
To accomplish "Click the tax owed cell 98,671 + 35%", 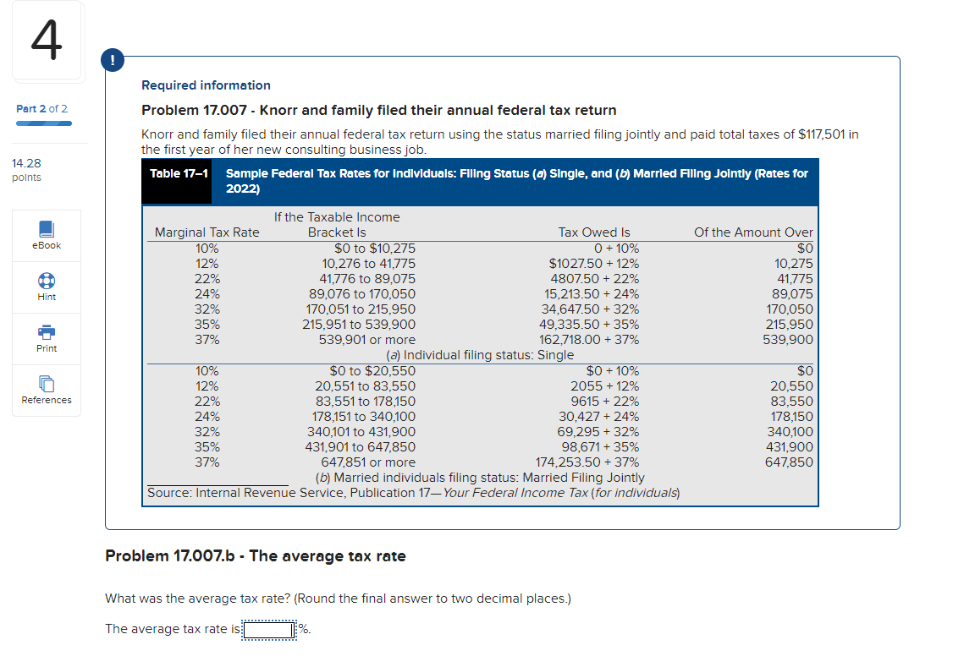I will pyautogui.click(x=600, y=447).
